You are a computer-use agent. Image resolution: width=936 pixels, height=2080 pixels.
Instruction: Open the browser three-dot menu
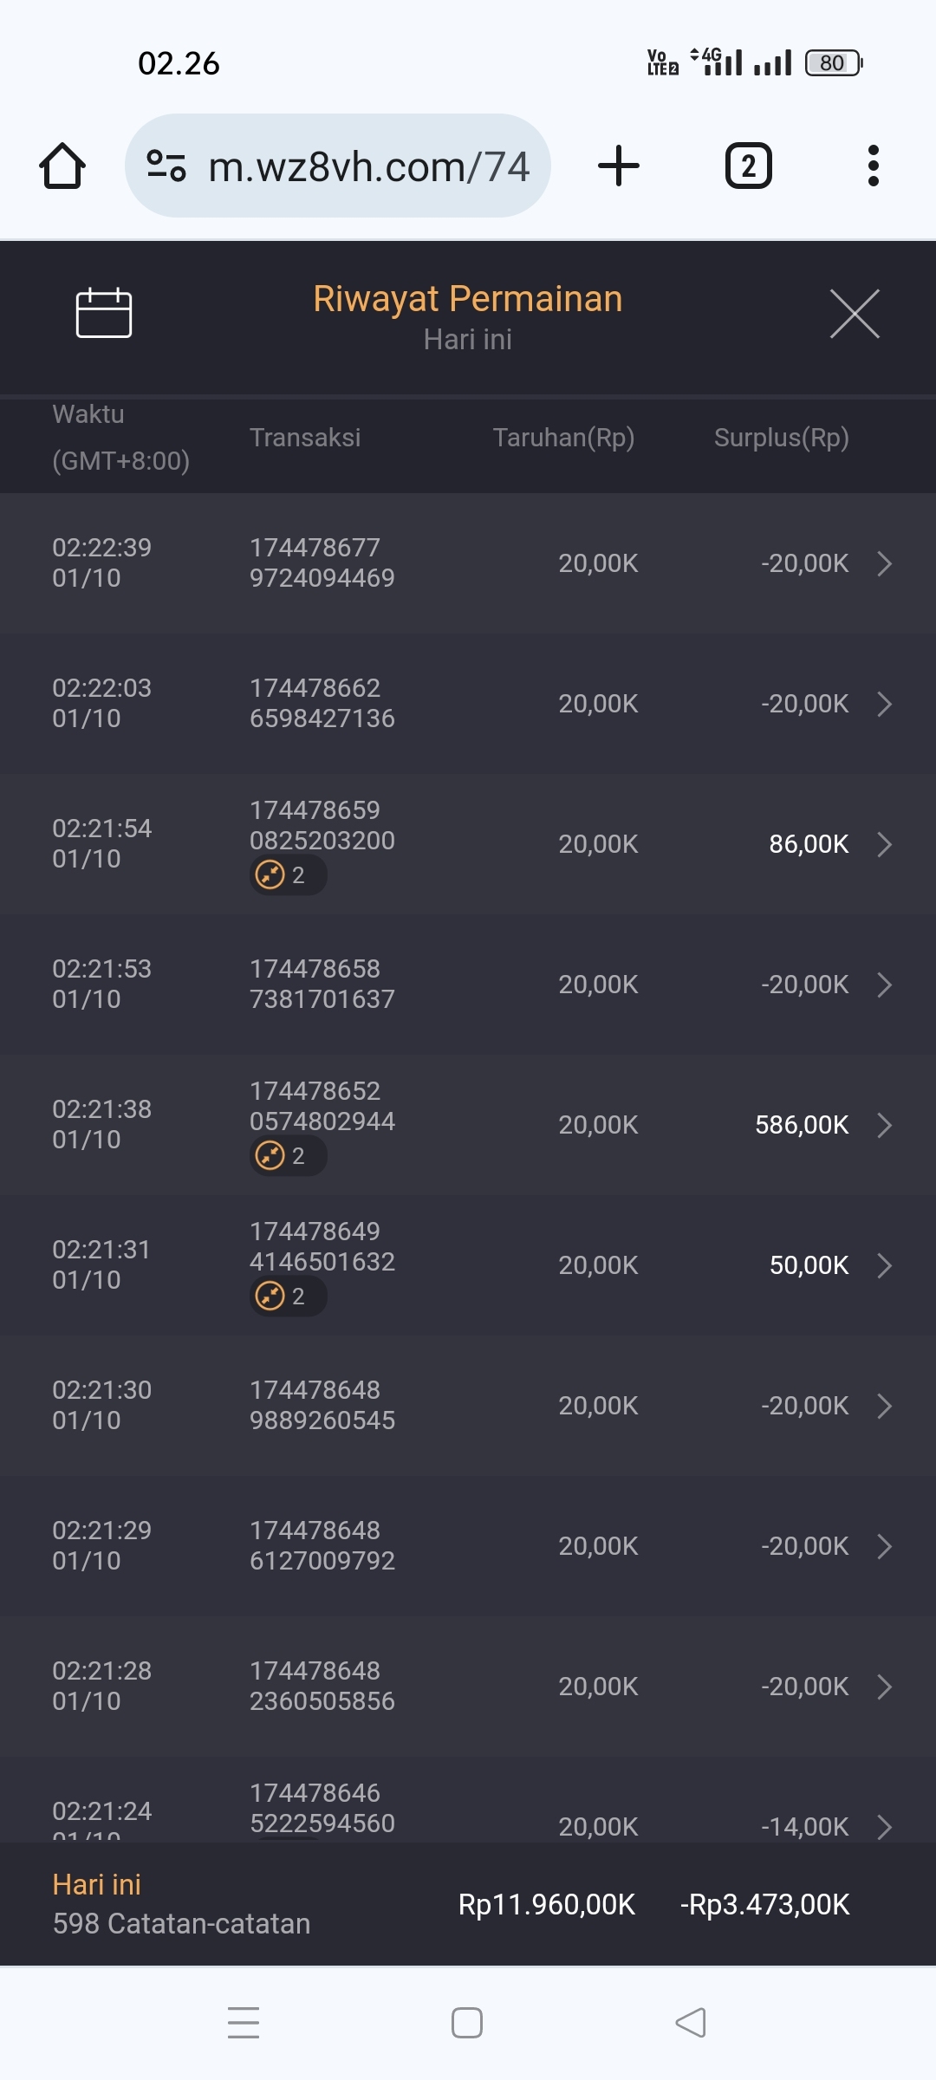873,166
